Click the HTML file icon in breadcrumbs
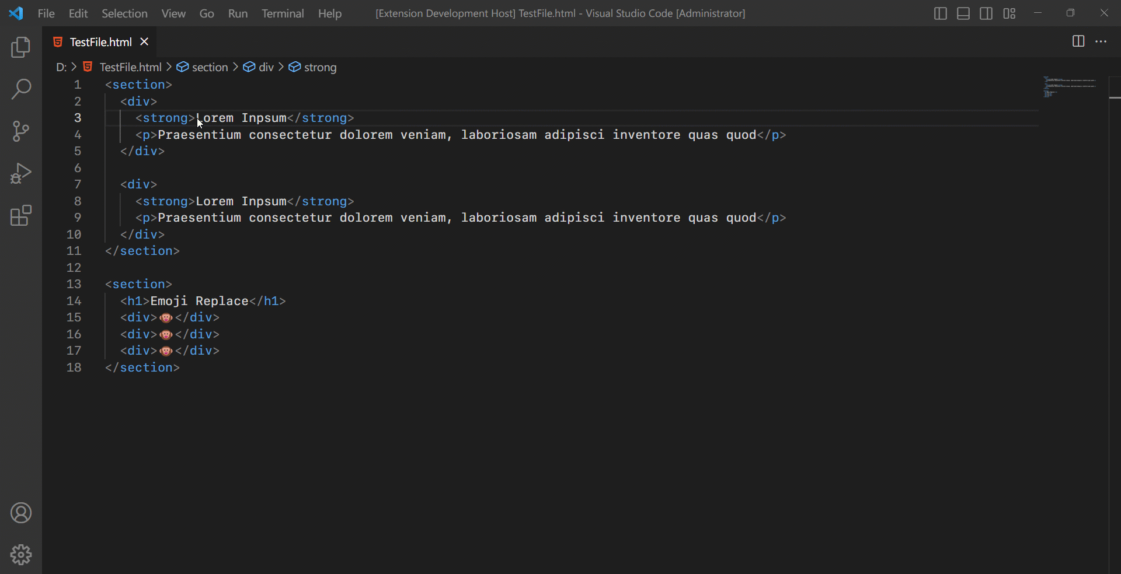This screenshot has height=574, width=1121. pos(88,67)
